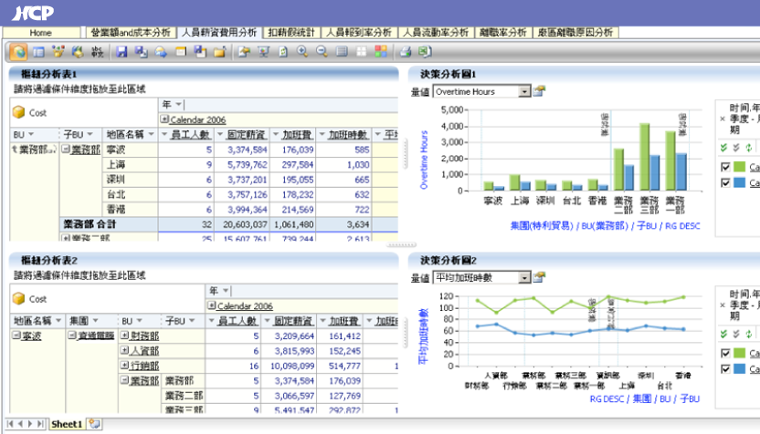The image size is (760, 434).
Task: Uncheck the blue series checkbox in chart 1 legend
Action: coord(725,182)
